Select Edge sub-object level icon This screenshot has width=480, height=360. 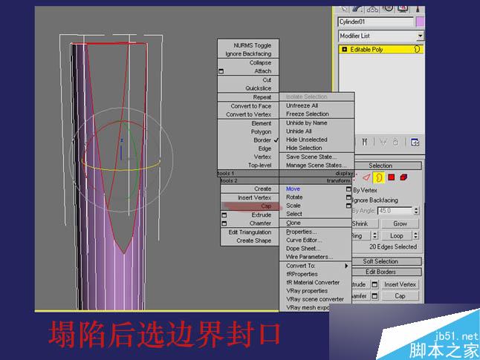(x=366, y=177)
